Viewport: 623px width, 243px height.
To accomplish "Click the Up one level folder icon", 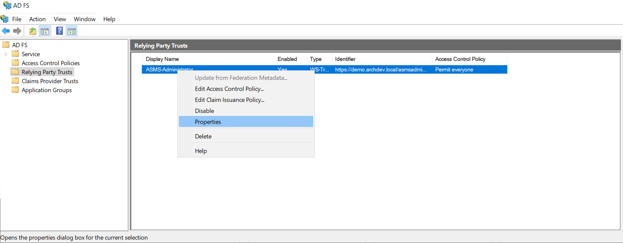I will pyautogui.click(x=33, y=31).
